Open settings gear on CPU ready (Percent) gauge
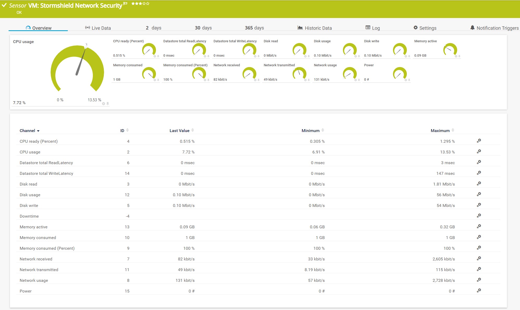Viewport: 520px width, 310px height. click(155, 56)
